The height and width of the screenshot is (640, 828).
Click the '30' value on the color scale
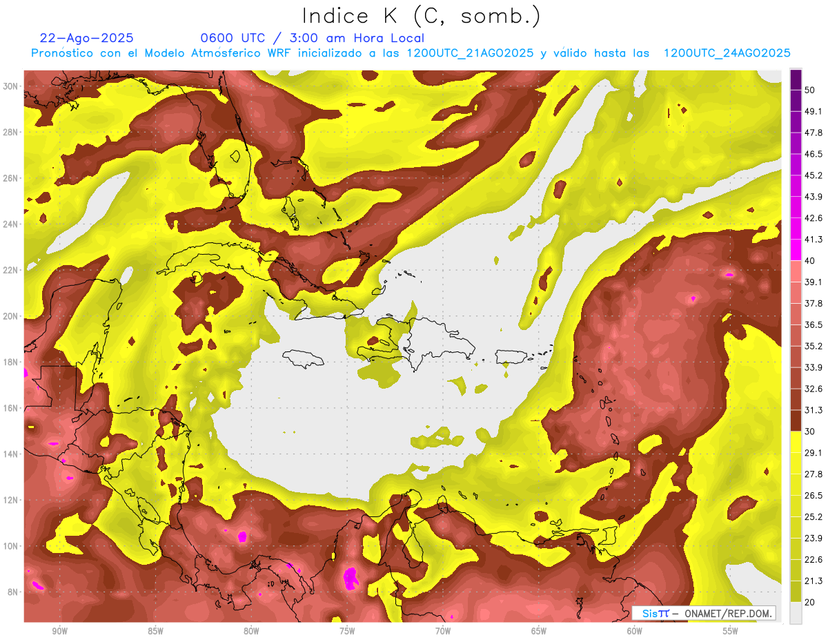tap(809, 431)
